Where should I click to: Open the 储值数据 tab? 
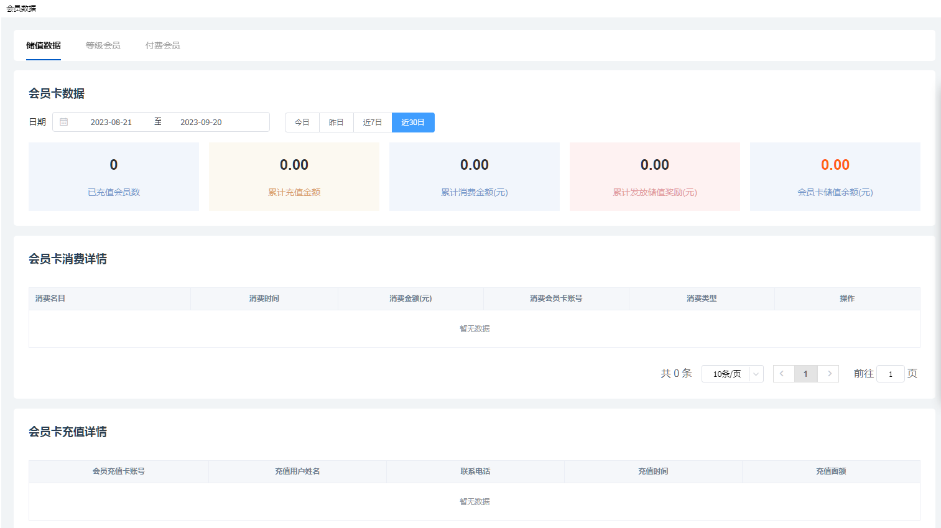[44, 45]
